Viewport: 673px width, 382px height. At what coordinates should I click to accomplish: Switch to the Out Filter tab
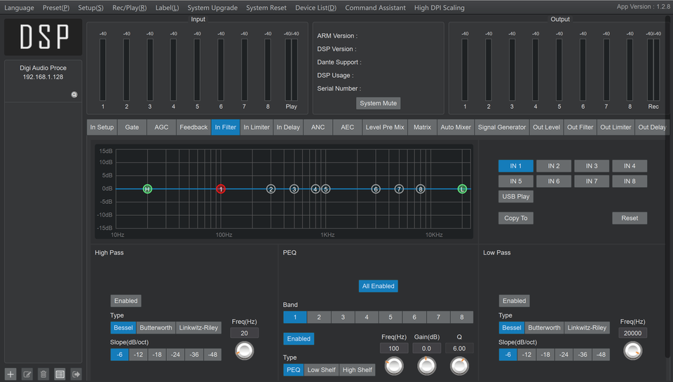tap(580, 128)
